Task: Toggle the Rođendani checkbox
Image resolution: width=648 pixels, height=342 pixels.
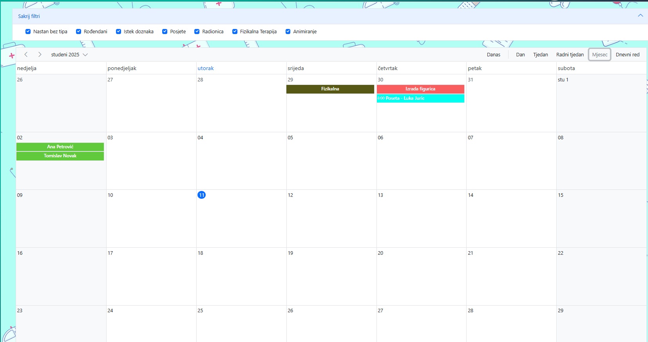Action: pos(78,32)
